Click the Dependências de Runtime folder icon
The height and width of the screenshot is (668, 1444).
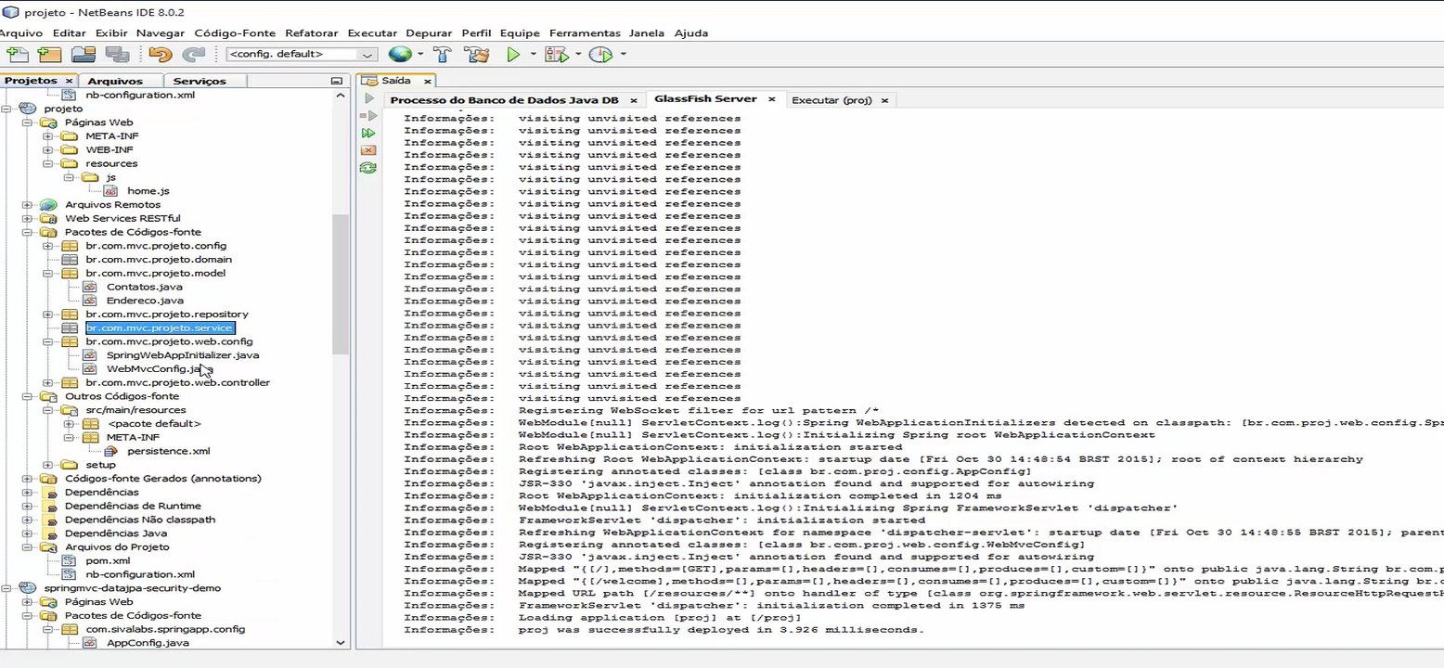pyautogui.click(x=48, y=506)
